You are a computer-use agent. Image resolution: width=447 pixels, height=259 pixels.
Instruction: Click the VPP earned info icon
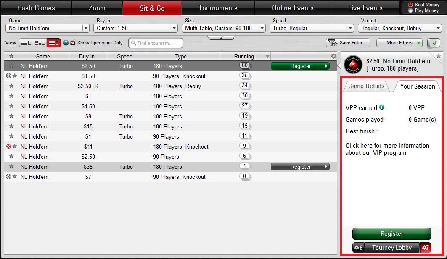tap(381, 107)
